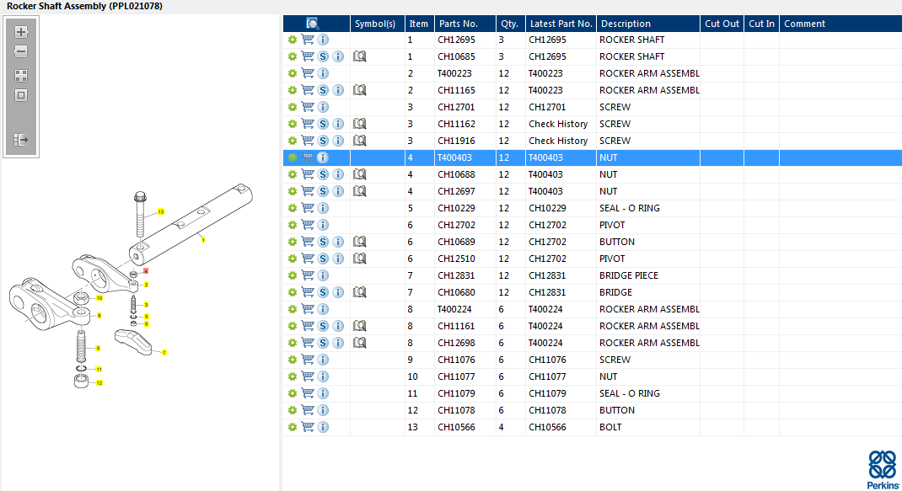
Task: Add CH12831 bridge piece to cart
Action: point(308,275)
